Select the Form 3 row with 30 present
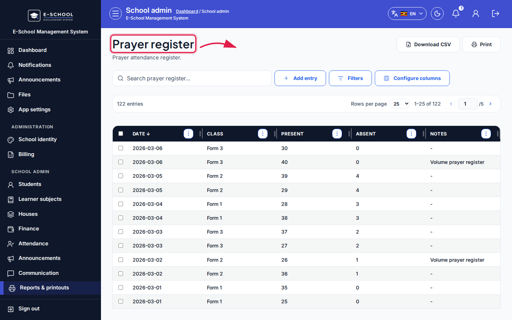 [x=121, y=148]
